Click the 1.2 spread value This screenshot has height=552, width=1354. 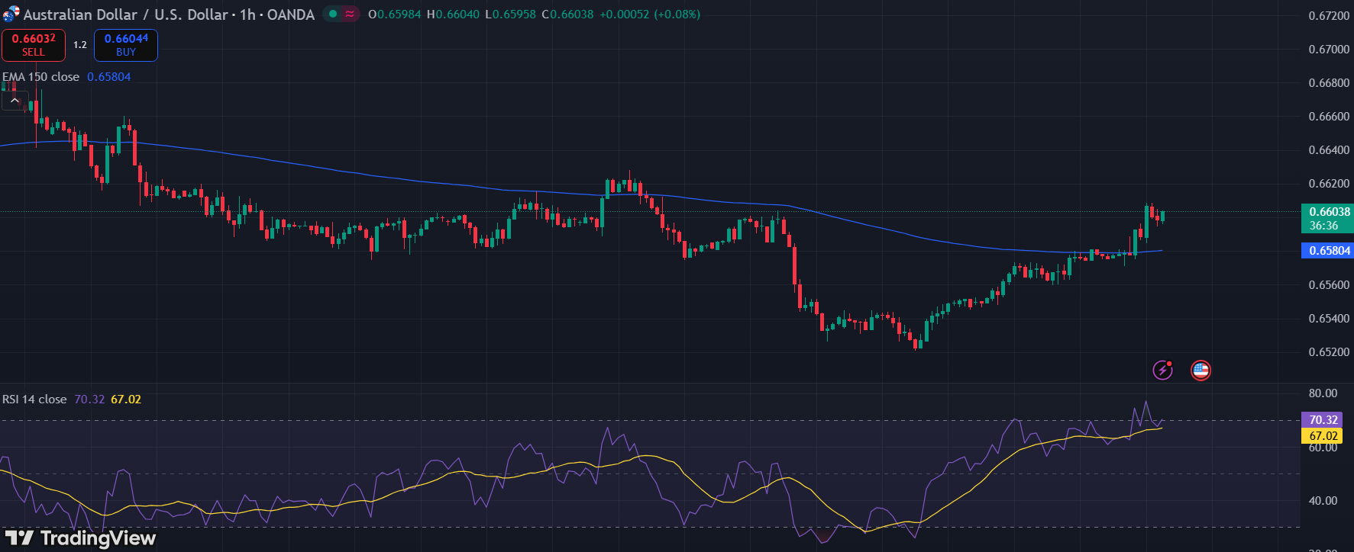[x=80, y=45]
